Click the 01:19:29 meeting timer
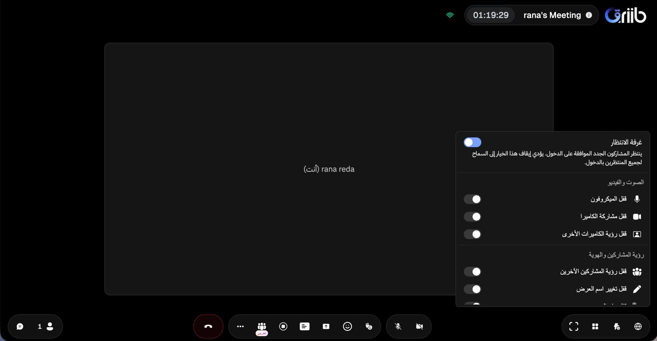657x341 pixels. 491,15
